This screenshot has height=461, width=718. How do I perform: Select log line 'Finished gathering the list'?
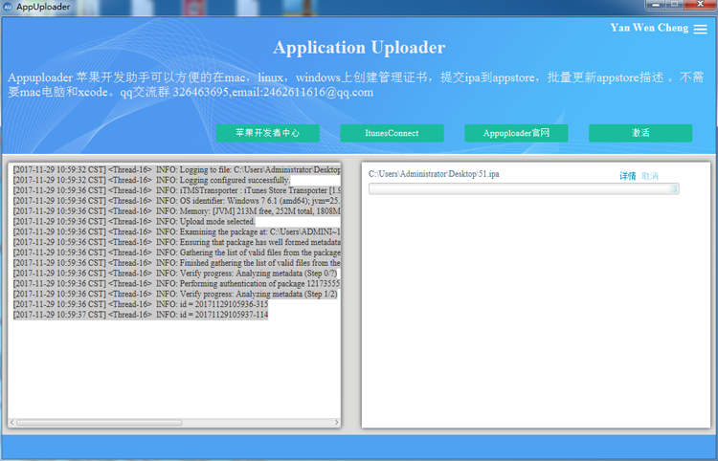click(177, 263)
